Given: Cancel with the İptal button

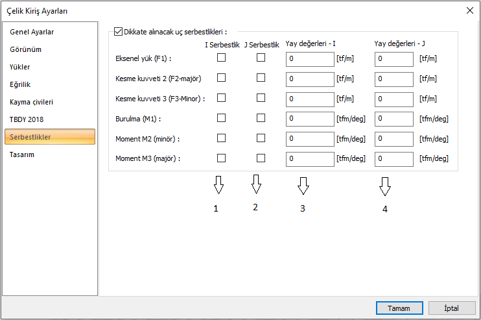Looking at the screenshot, I should point(451,308).
